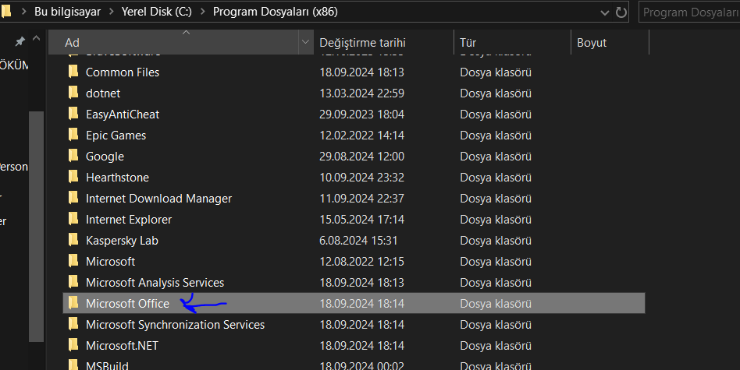The image size is (740, 370).
Task: Navigate to Bu bilgisayar in breadcrumb
Action: [x=69, y=12]
